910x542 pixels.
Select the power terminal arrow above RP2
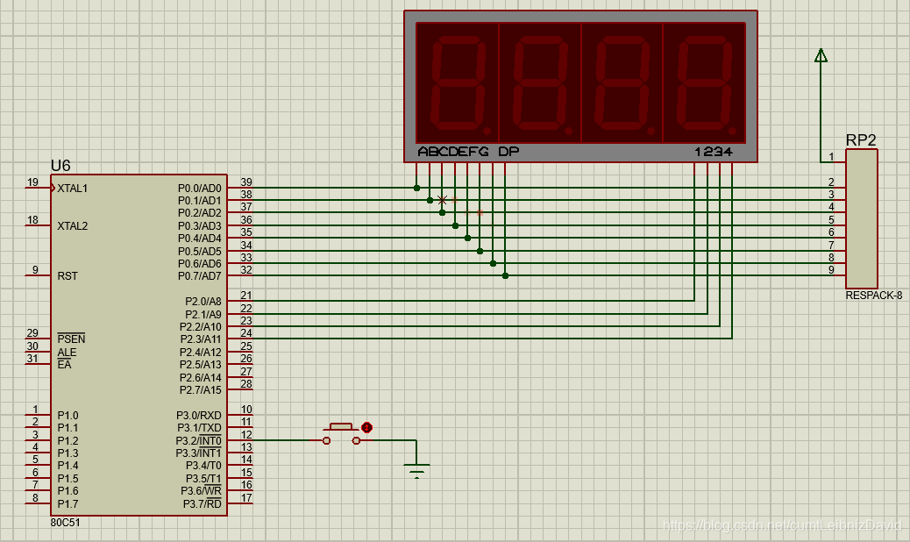[x=821, y=55]
